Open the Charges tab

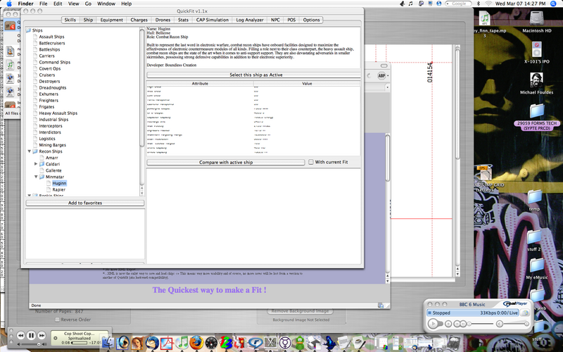pos(139,20)
